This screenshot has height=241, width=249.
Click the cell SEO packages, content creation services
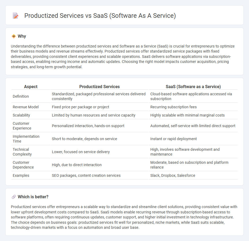(86, 175)
